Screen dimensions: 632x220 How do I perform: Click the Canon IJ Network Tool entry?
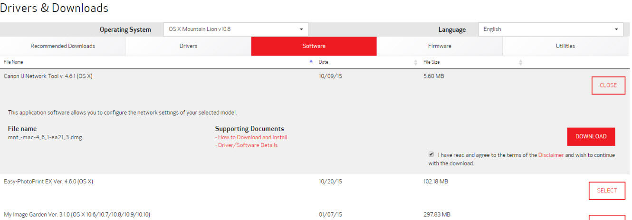[x=48, y=76]
